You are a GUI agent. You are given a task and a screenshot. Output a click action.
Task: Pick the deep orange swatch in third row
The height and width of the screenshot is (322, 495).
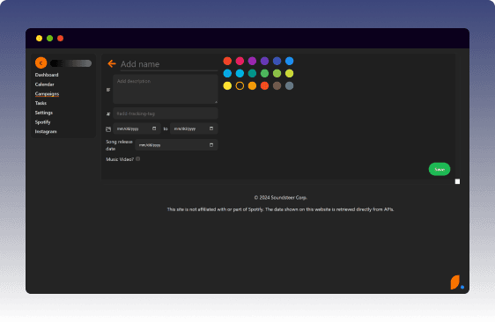[264, 86]
